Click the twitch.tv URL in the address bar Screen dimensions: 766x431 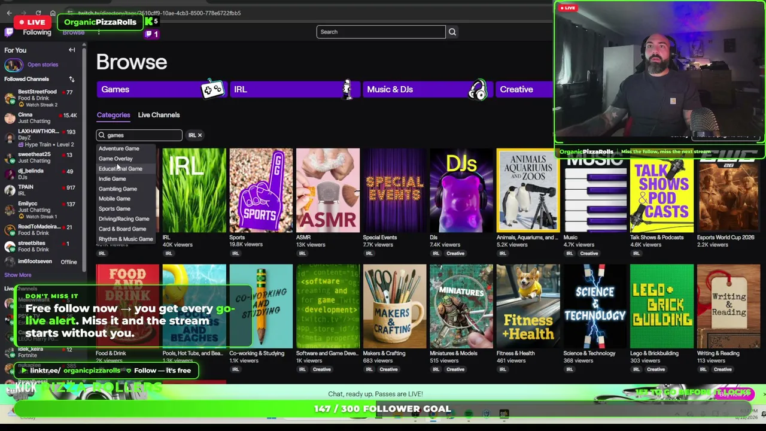click(159, 13)
